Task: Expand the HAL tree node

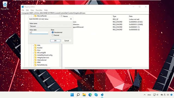Action: click(33, 45)
